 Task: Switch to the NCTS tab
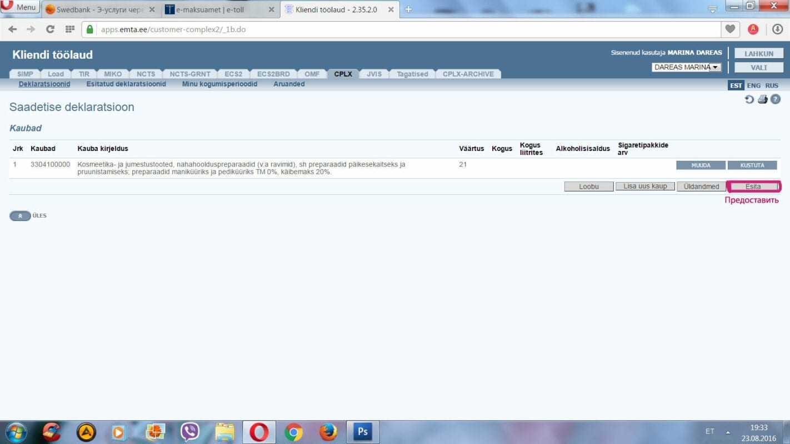point(146,74)
